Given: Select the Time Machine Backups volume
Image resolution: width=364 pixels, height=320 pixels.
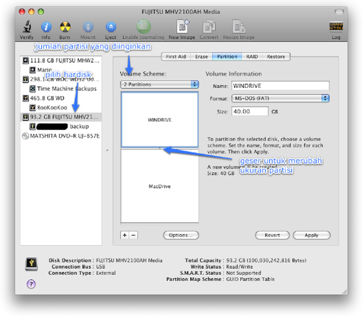Looking at the screenshot, I should pyautogui.click(x=61, y=88).
